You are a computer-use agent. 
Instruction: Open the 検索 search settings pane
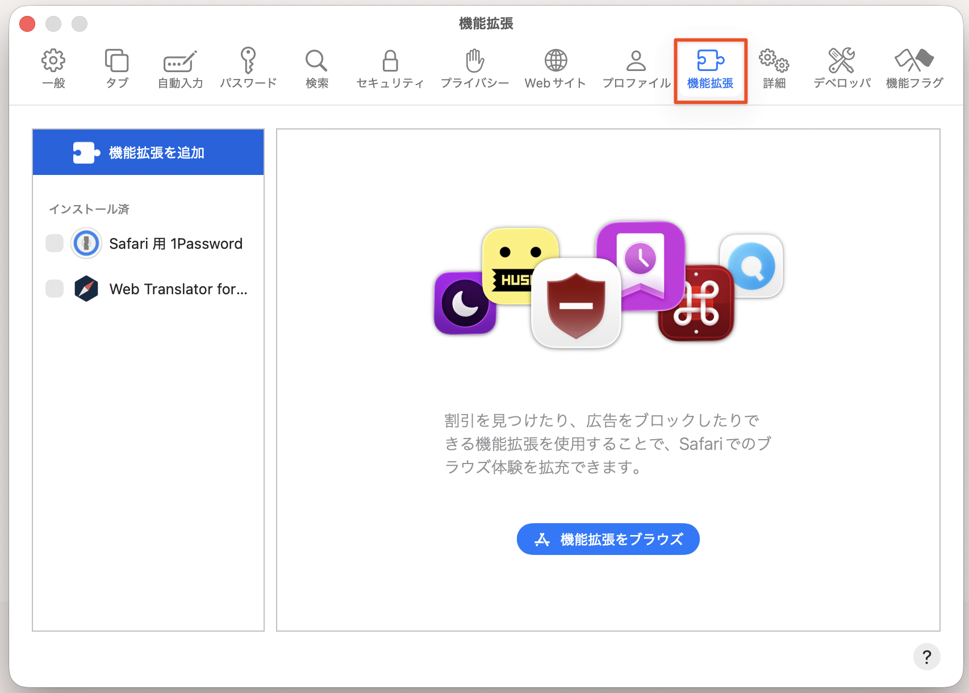click(316, 69)
